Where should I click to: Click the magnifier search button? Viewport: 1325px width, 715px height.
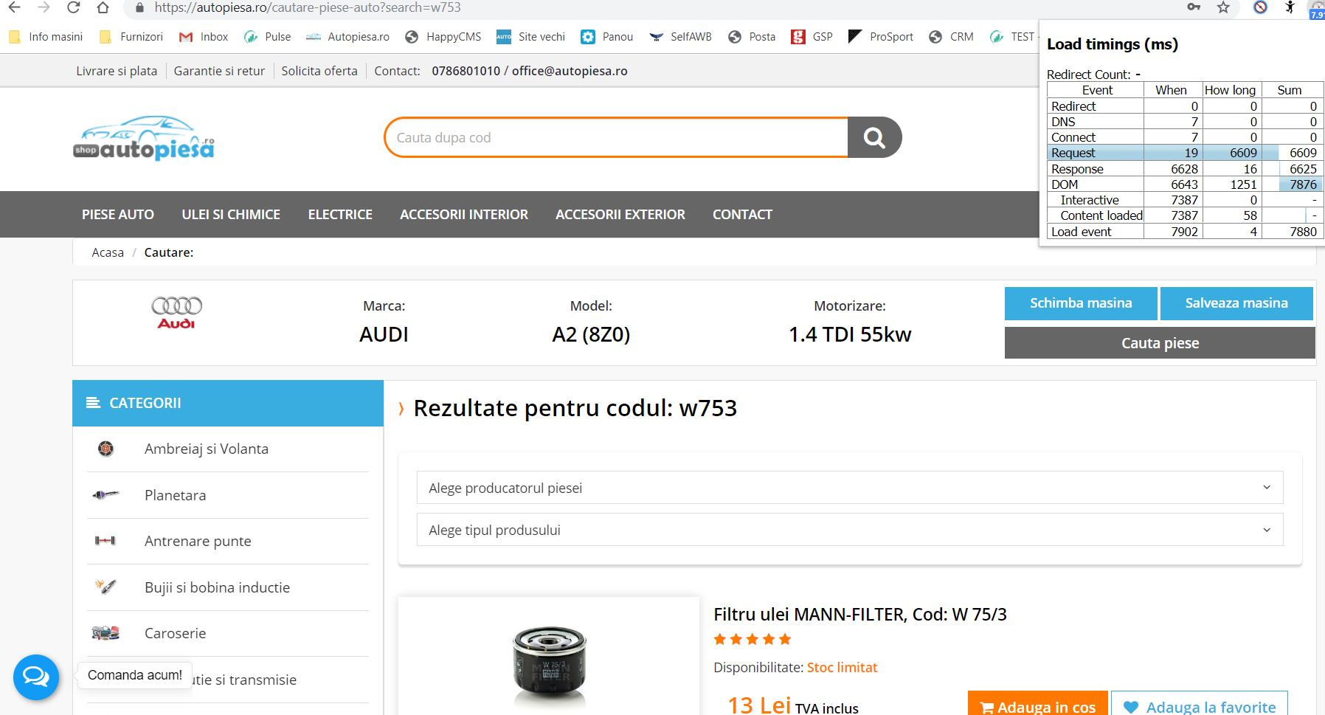pos(874,137)
